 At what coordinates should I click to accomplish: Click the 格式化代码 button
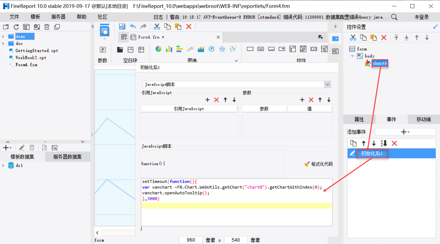coord(318,164)
